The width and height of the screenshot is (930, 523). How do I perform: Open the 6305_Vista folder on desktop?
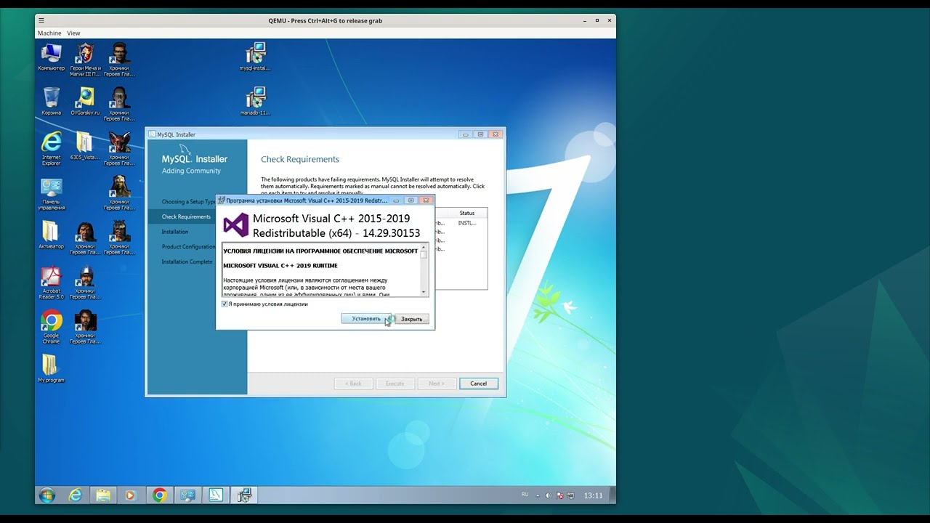coord(85,146)
